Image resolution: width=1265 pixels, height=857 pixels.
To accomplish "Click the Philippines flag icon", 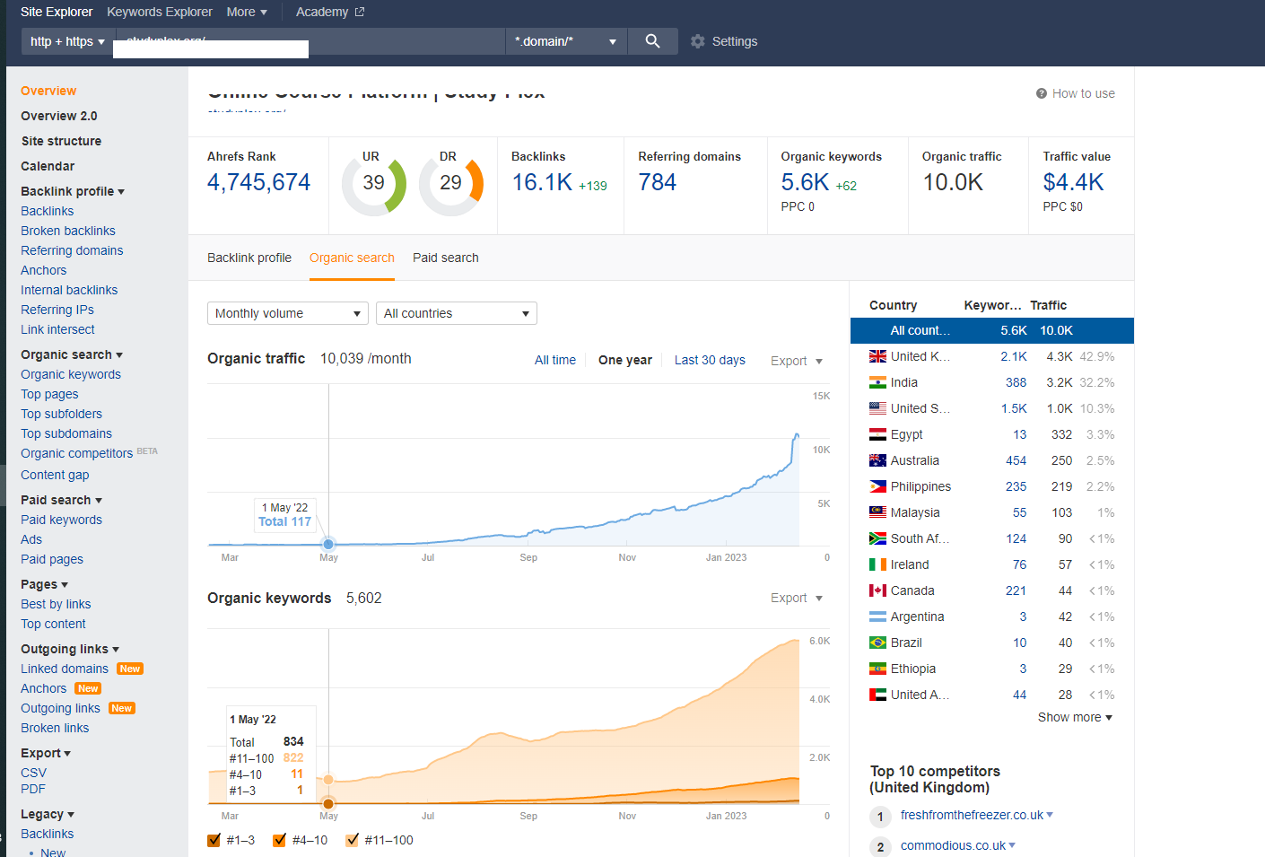I will click(877, 486).
